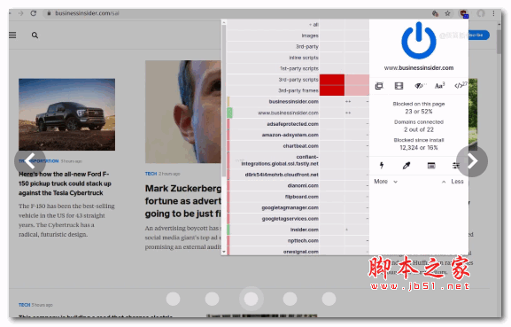
Task: Click the browser forward arrow
Action: pyautogui.click(x=21, y=13)
